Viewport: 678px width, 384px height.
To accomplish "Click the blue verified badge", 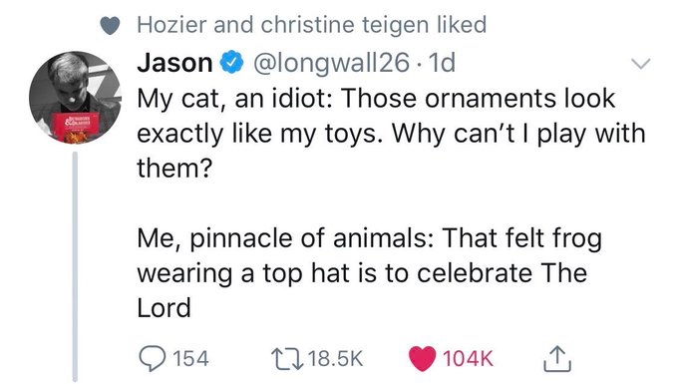I will [x=232, y=62].
